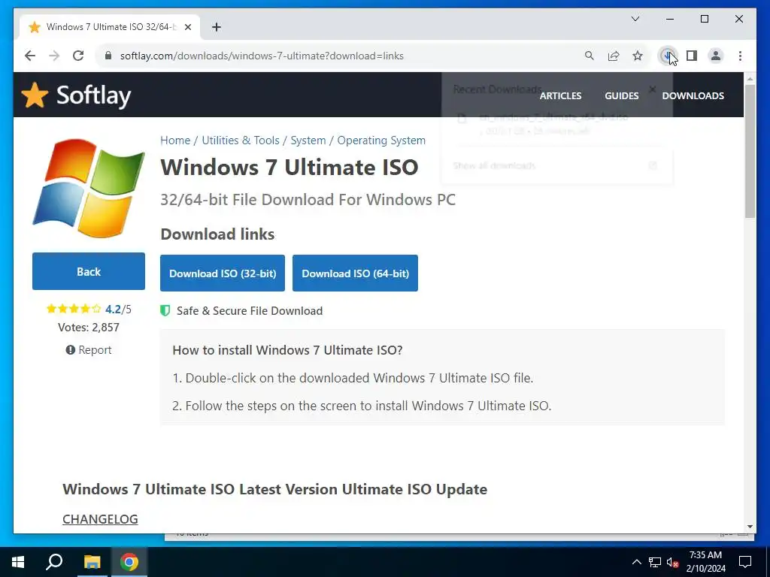Open a new tab with plus button

pyautogui.click(x=217, y=27)
